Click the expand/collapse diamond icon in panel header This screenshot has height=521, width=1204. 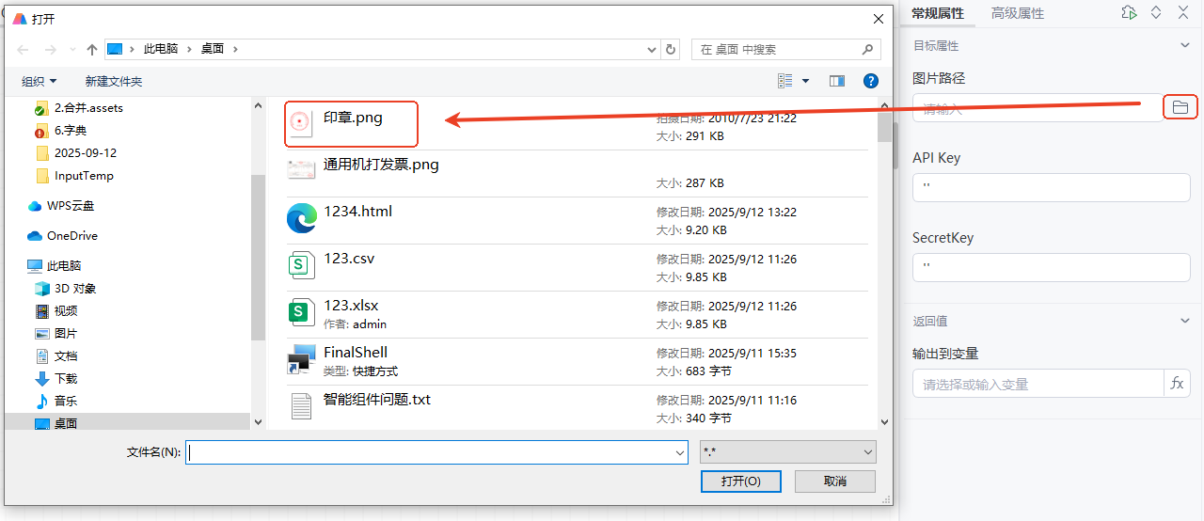tap(1156, 12)
